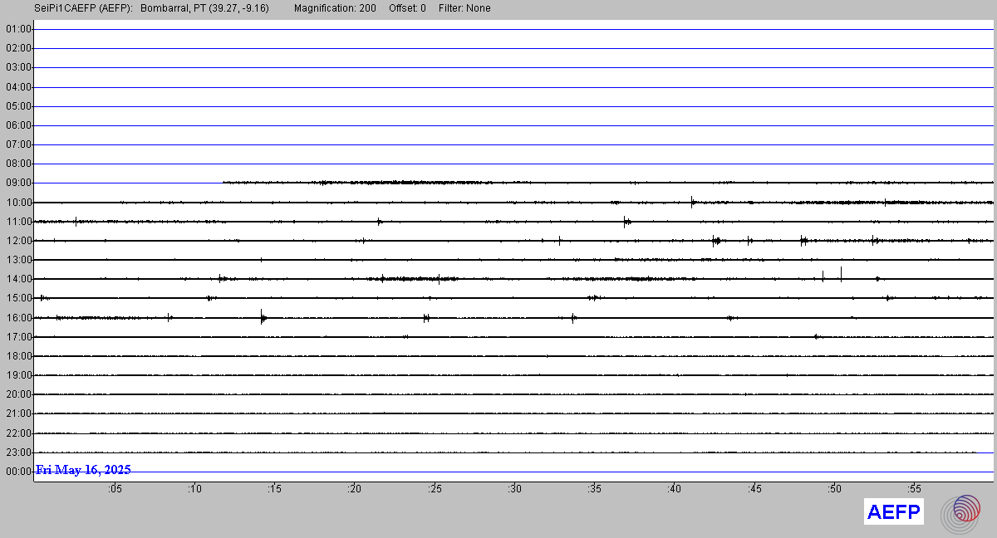Click the :40 minute axis tick label

[674, 489]
